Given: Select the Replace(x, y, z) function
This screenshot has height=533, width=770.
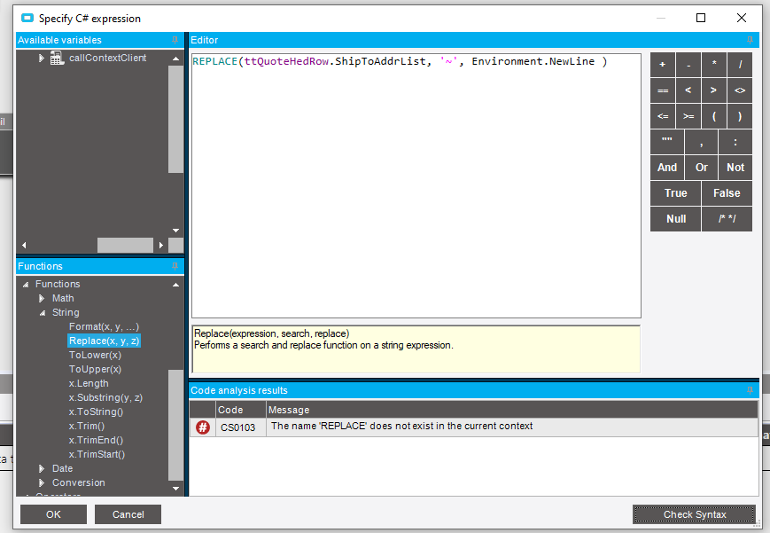Looking at the screenshot, I should click(104, 341).
